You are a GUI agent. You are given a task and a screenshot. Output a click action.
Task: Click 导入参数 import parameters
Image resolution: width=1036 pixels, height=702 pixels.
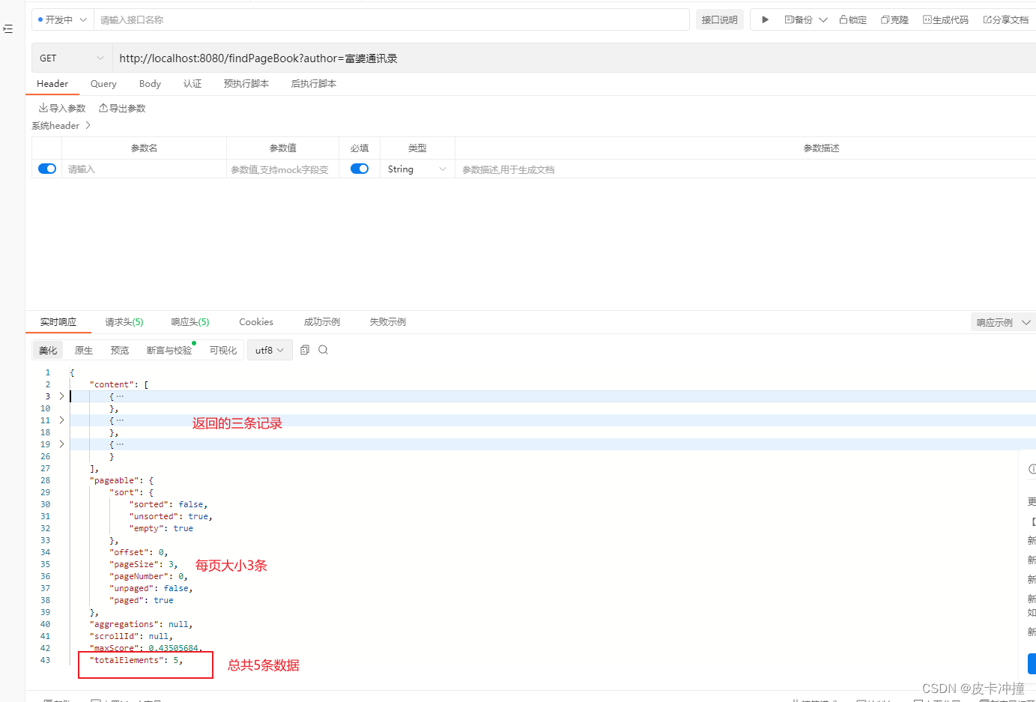(x=62, y=108)
